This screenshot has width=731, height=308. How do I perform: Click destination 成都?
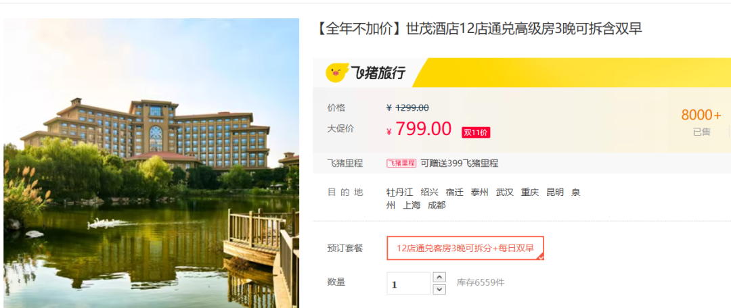[437, 205]
